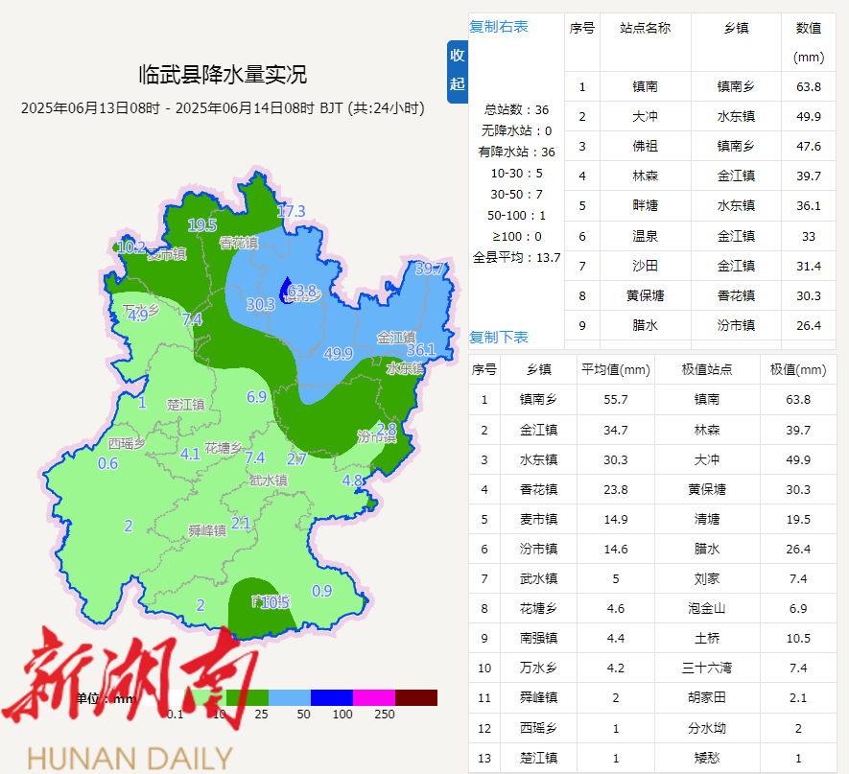Viewport: 849px width, 774px height.
Task: Select the 黄保塘 station row
Action: tap(645, 295)
